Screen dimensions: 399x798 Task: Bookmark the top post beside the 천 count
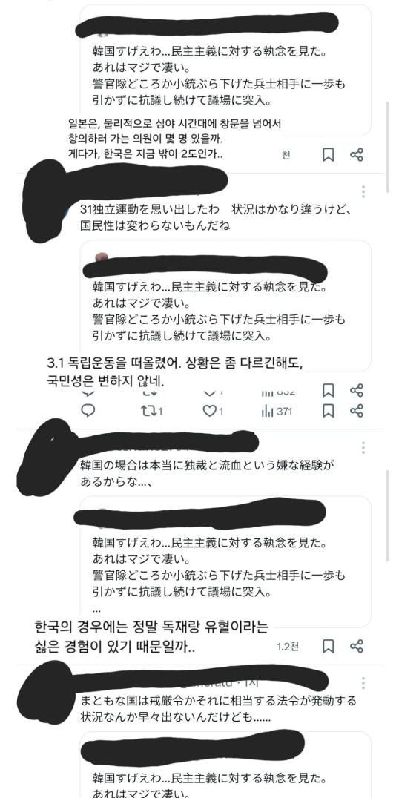click(x=329, y=155)
